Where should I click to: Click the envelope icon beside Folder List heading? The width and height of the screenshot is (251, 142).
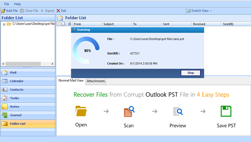(60, 18)
